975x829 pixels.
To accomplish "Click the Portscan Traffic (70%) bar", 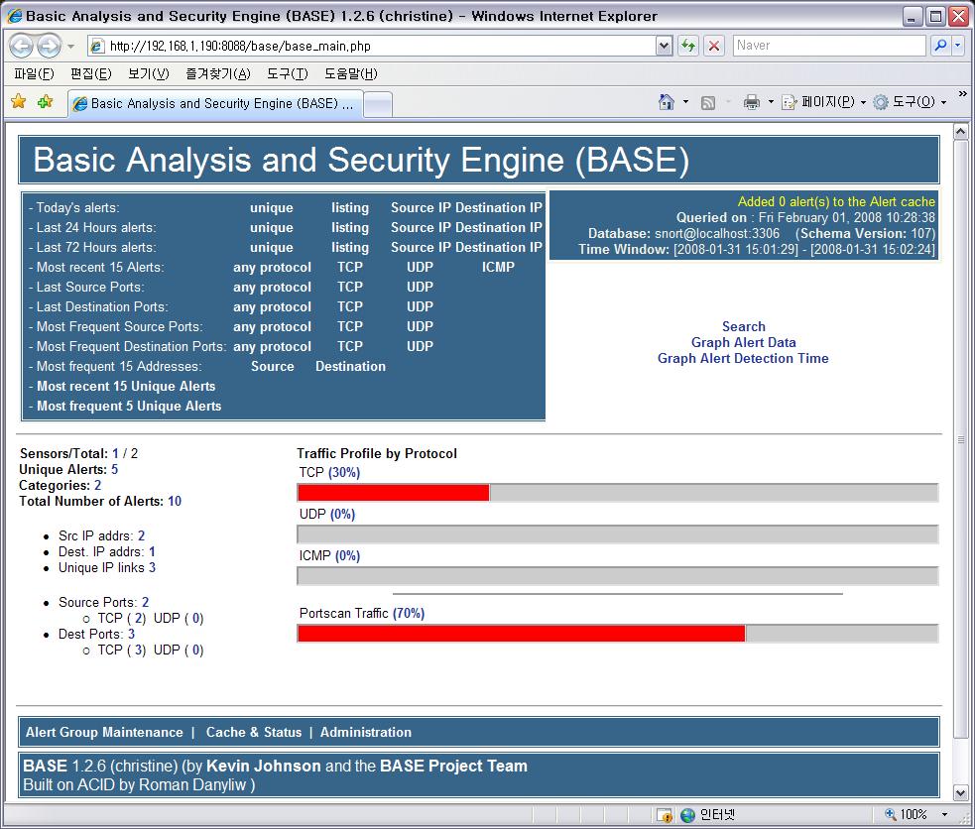I will pyautogui.click(x=618, y=634).
